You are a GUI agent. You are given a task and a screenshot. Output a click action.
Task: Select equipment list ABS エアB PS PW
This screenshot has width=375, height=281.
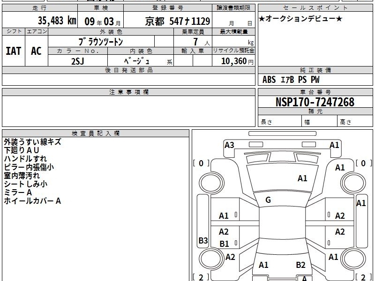coord(291,80)
